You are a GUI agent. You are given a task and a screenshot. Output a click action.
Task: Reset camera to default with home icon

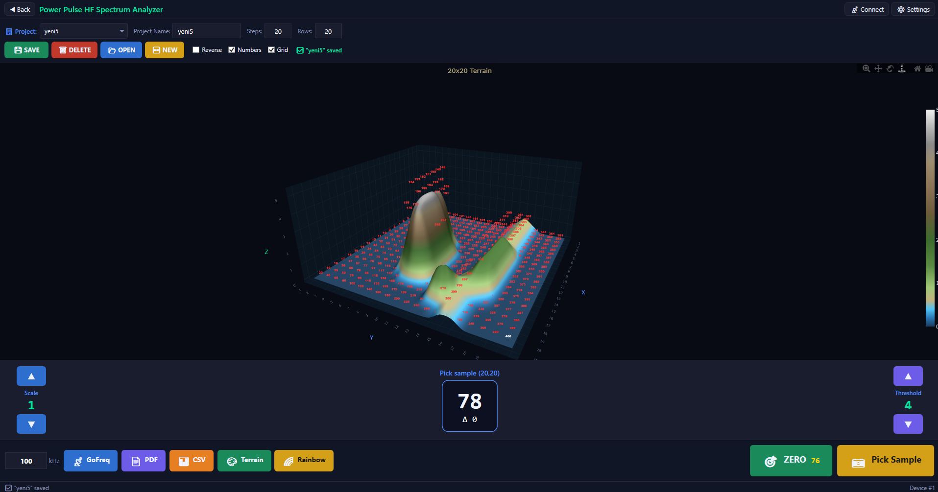[x=917, y=69]
